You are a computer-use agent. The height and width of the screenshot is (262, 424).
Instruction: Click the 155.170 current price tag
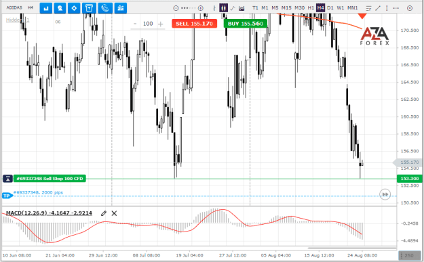408,162
